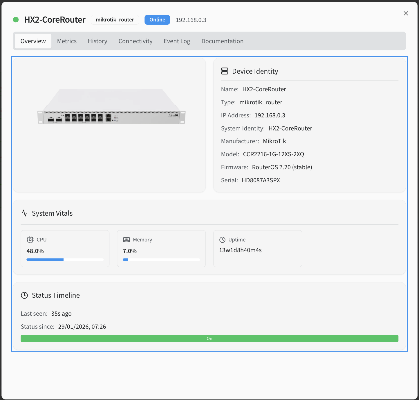Viewport: 419px width, 400px height.
Task: Open the History tab
Action: [97, 41]
